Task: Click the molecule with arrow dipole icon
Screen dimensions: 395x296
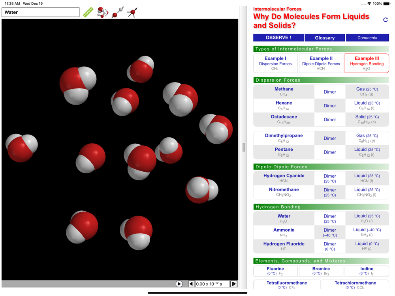Action: click(x=132, y=12)
